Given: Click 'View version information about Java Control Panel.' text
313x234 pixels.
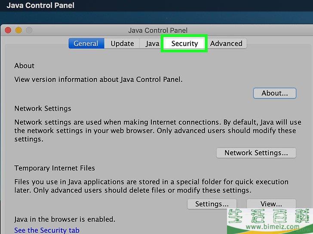Looking at the screenshot, I should click(x=98, y=79).
